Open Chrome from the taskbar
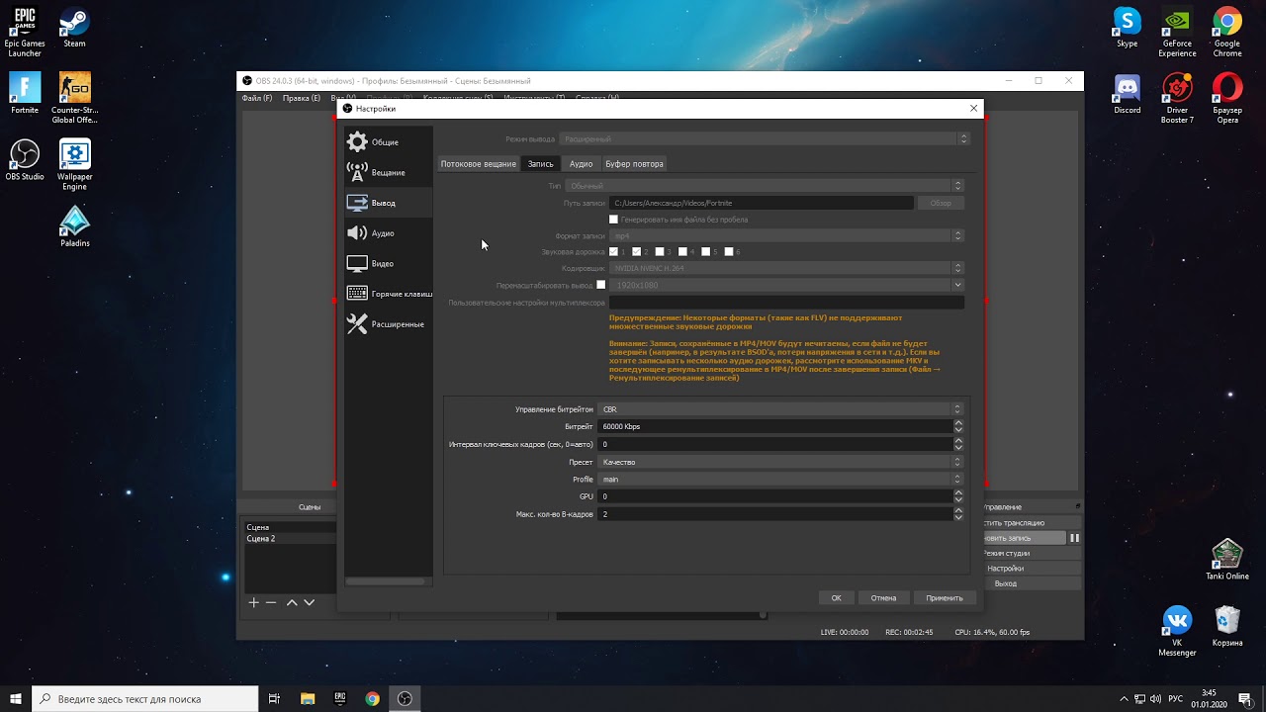The height and width of the screenshot is (712, 1266). tap(372, 699)
